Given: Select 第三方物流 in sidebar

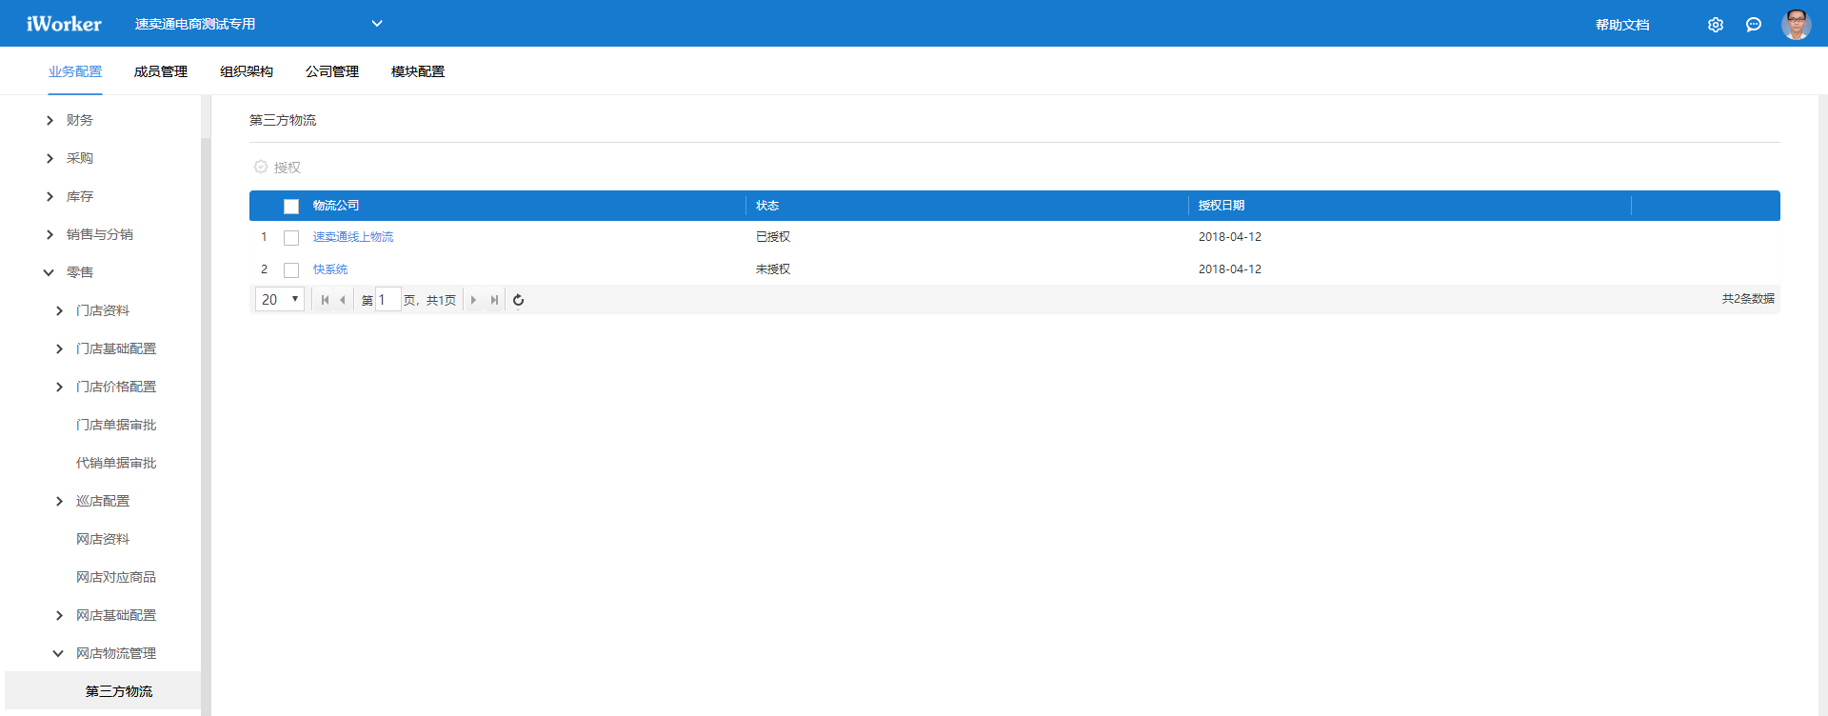Looking at the screenshot, I should point(119,691).
